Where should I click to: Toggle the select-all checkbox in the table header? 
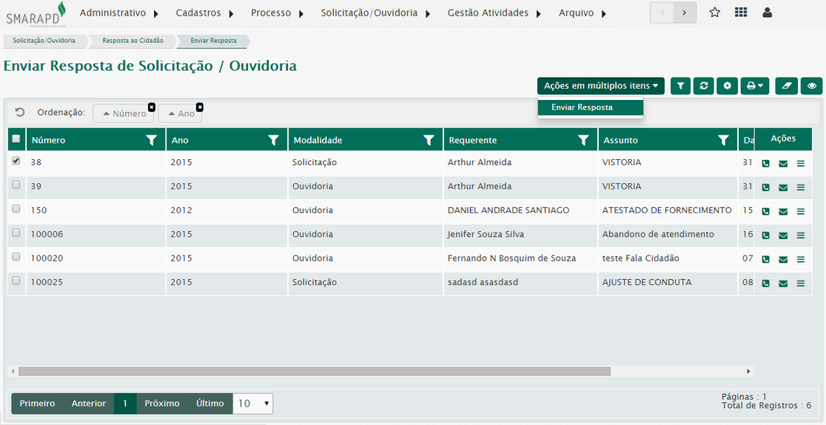(16, 139)
